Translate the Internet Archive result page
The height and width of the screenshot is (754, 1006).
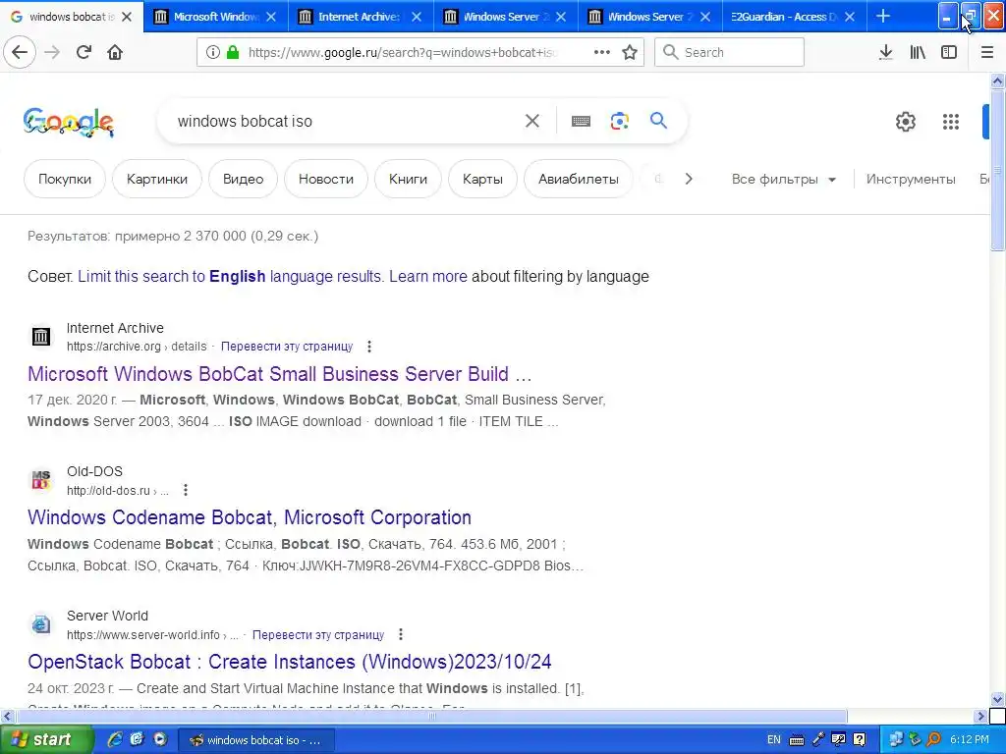point(287,347)
